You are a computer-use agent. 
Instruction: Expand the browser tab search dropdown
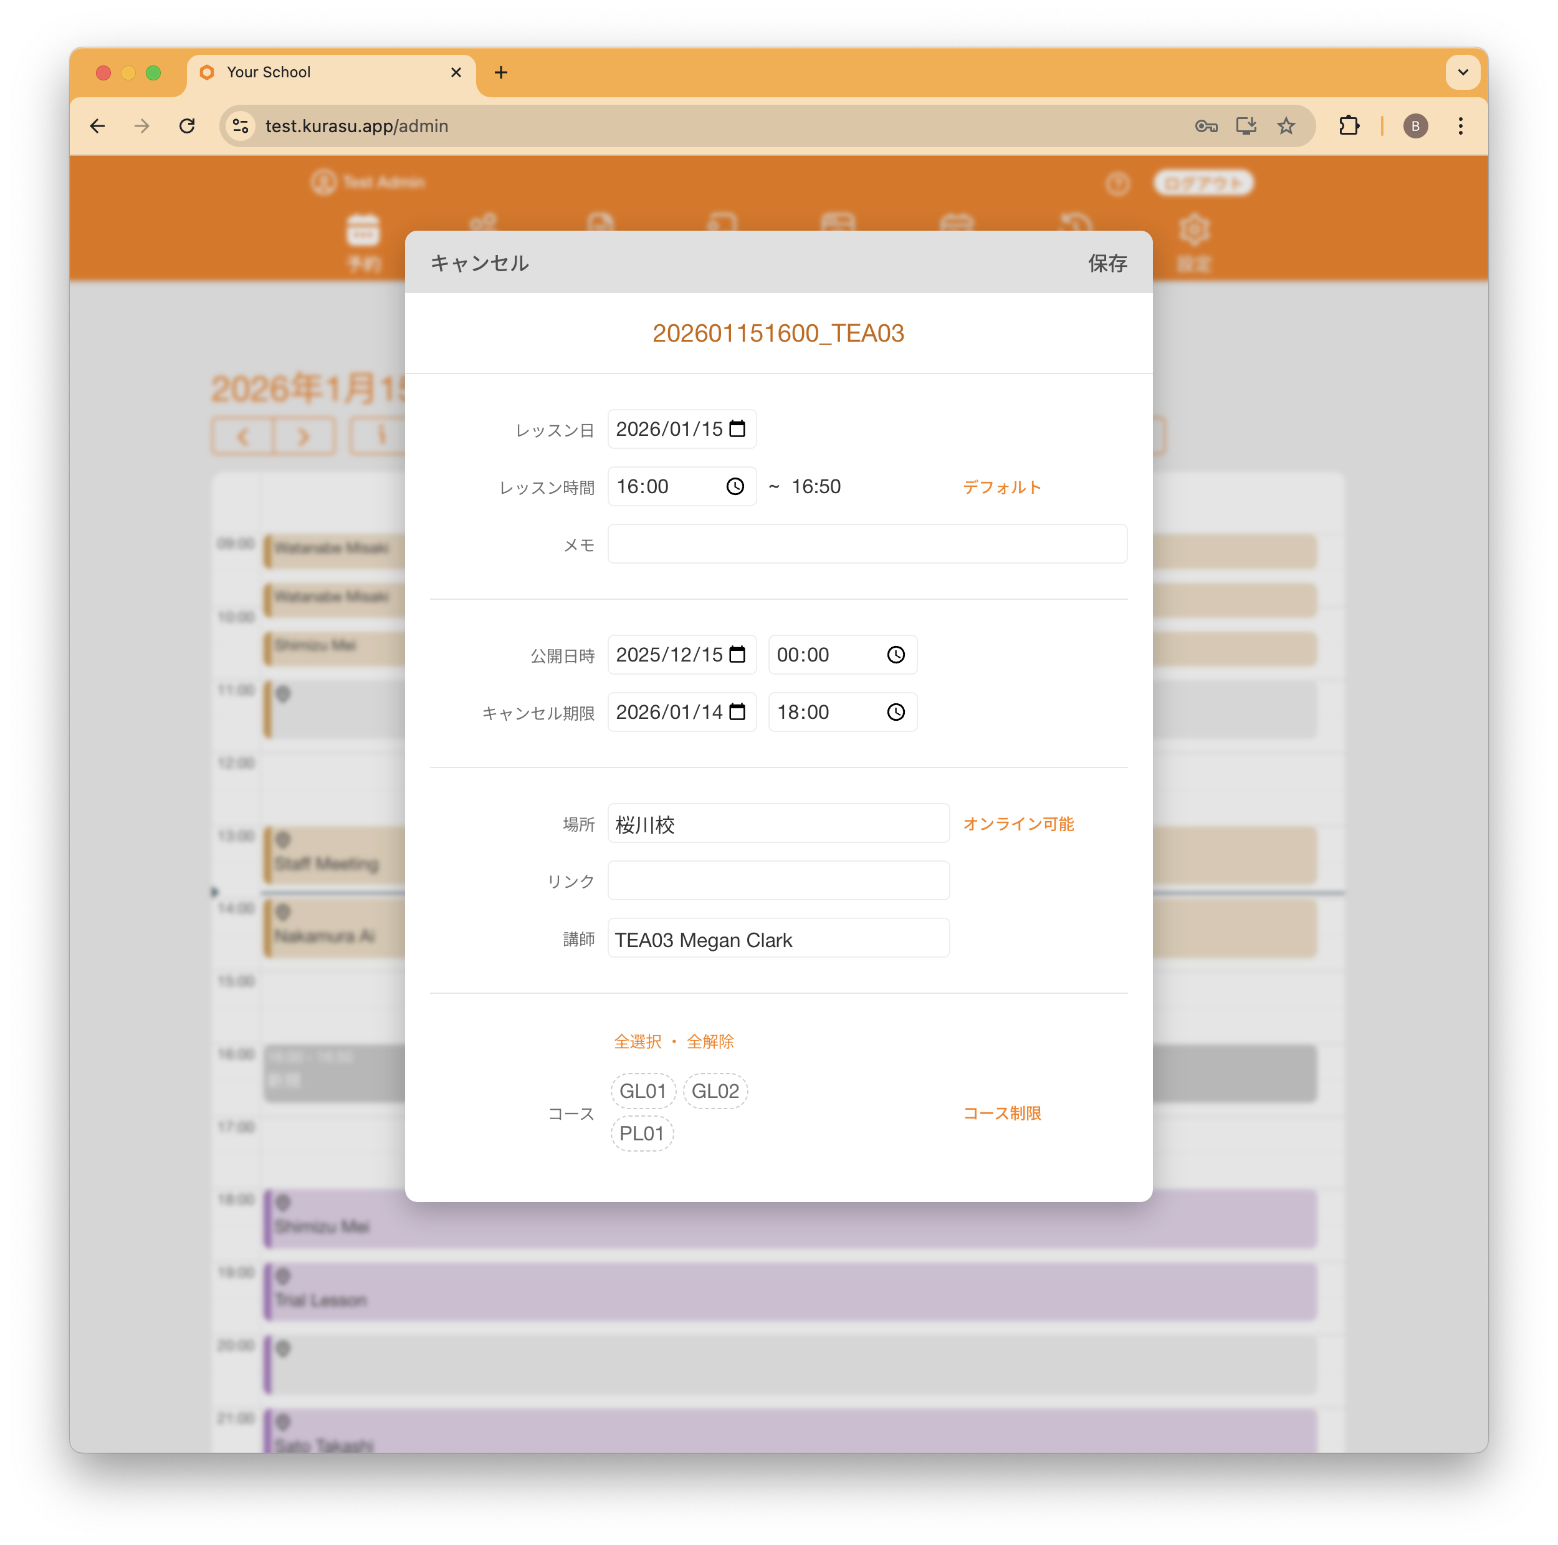pyautogui.click(x=1462, y=72)
